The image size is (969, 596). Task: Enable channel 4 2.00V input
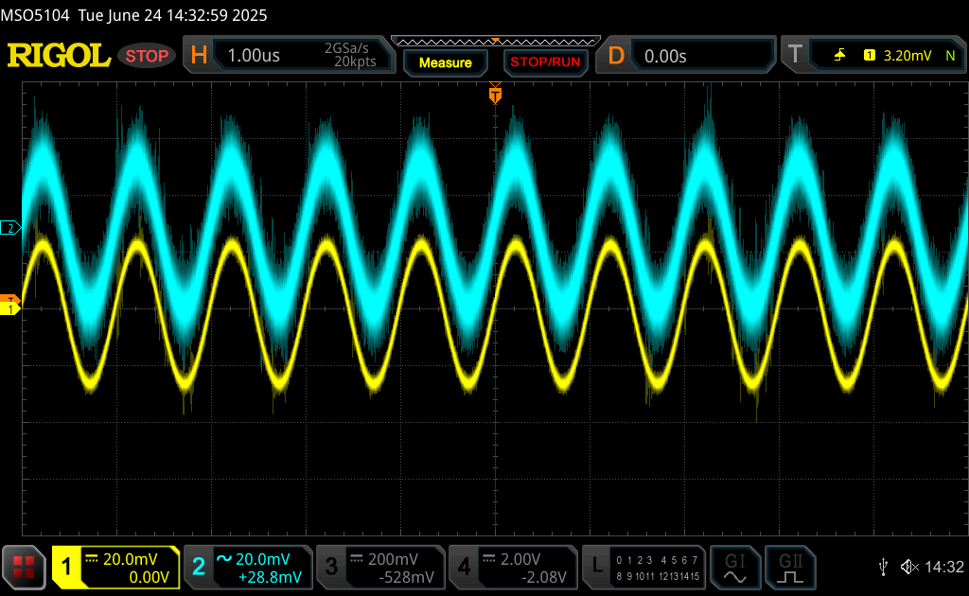pos(513,567)
